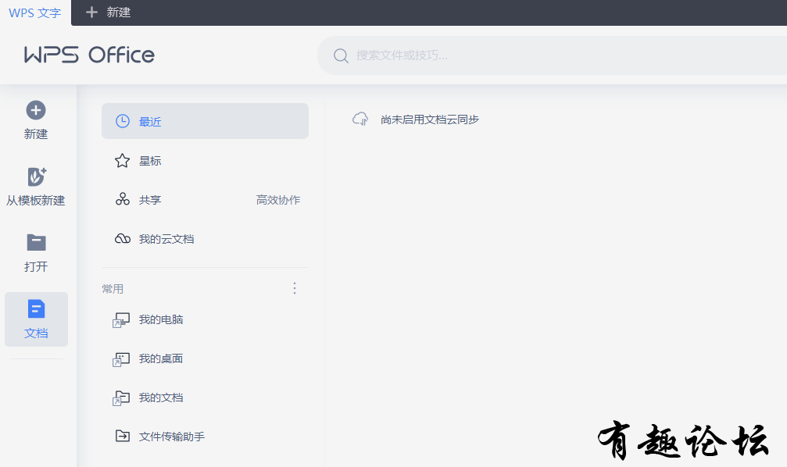This screenshot has width=787, height=467.
Task: Click the cloud sync icon near 尚未启用文档云同步
Action: [x=360, y=119]
